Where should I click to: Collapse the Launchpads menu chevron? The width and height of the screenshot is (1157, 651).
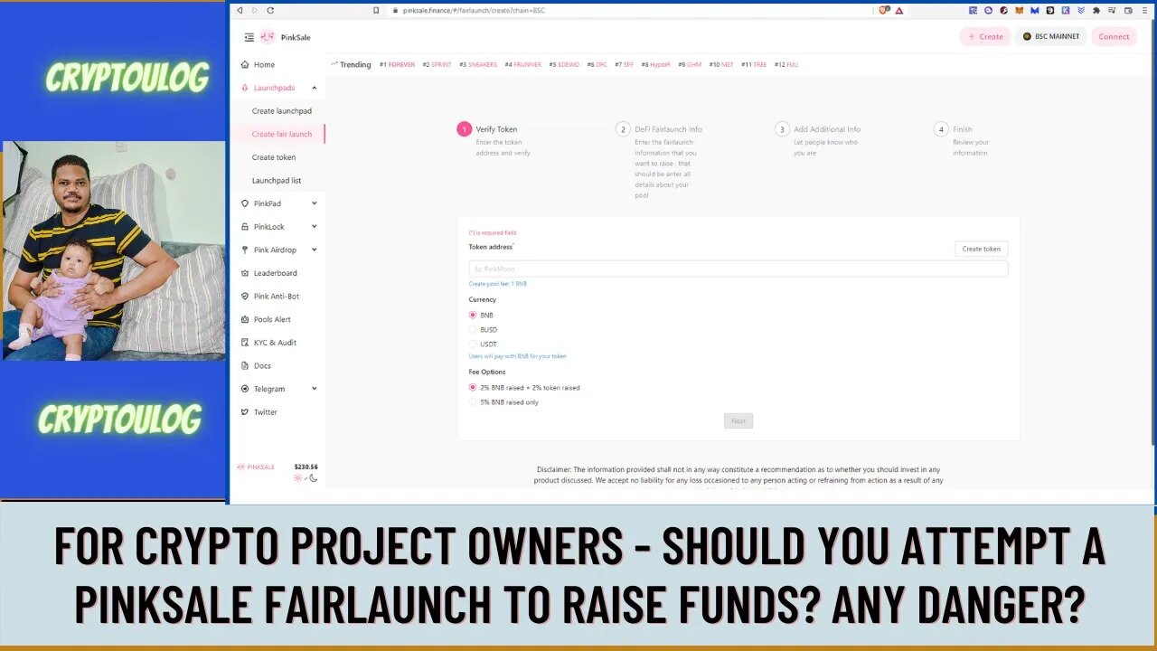pyautogui.click(x=314, y=88)
